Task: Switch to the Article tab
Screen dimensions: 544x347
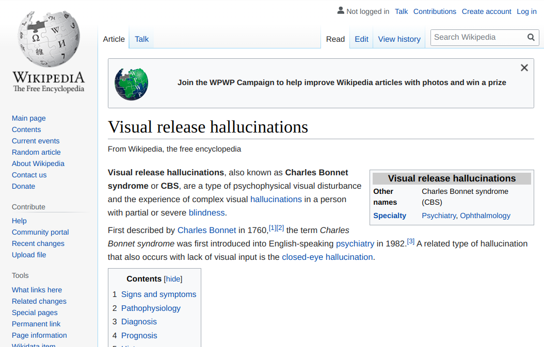Action: 114,39
